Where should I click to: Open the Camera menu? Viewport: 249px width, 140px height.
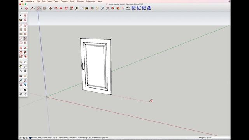(x=64, y=1)
